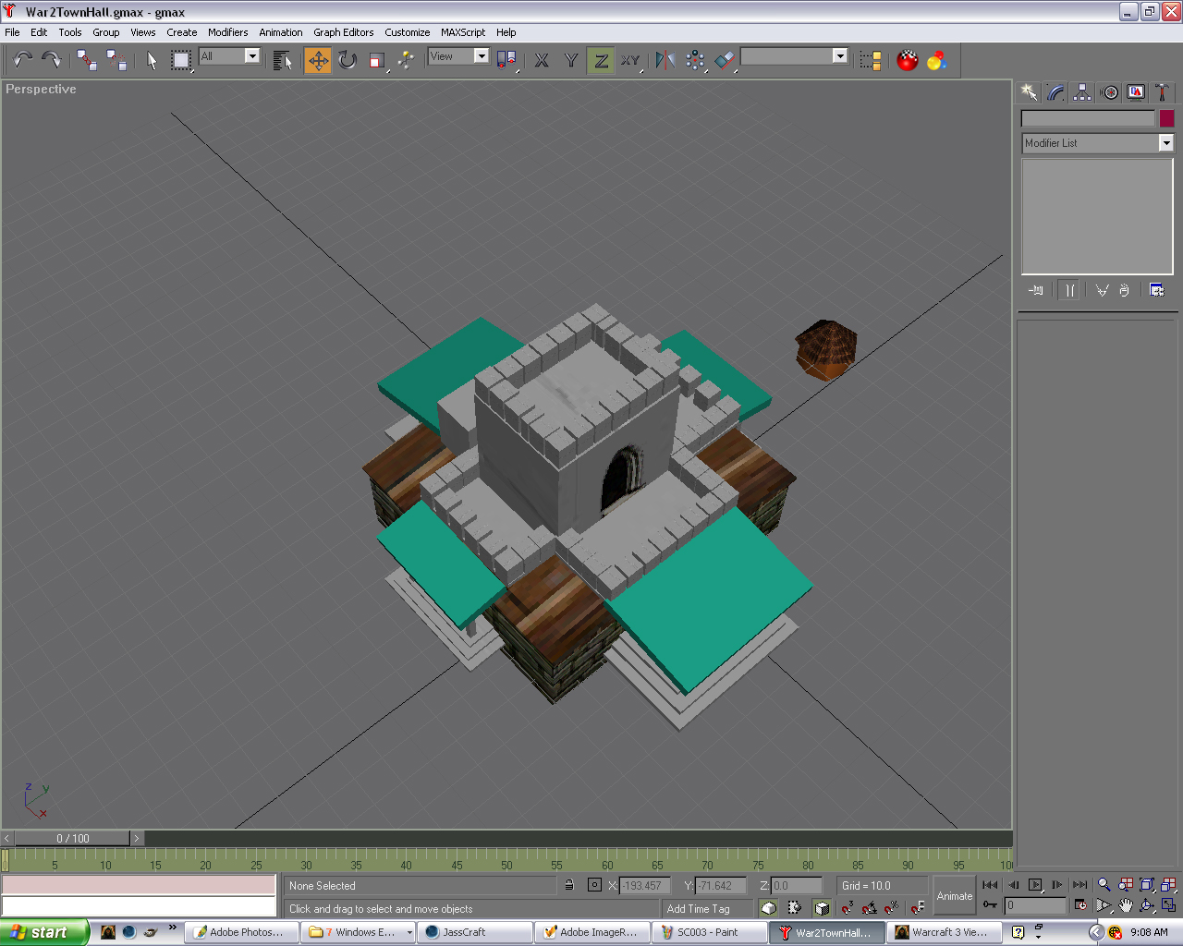Image resolution: width=1183 pixels, height=946 pixels.
Task: Click Remove Modifier trash icon
Action: pos(1124,290)
